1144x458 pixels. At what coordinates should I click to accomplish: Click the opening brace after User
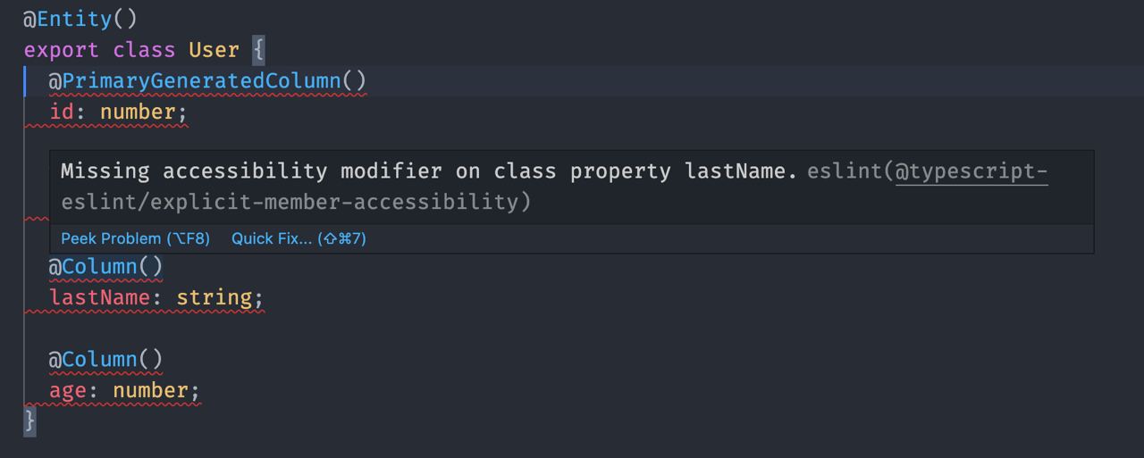(258, 50)
